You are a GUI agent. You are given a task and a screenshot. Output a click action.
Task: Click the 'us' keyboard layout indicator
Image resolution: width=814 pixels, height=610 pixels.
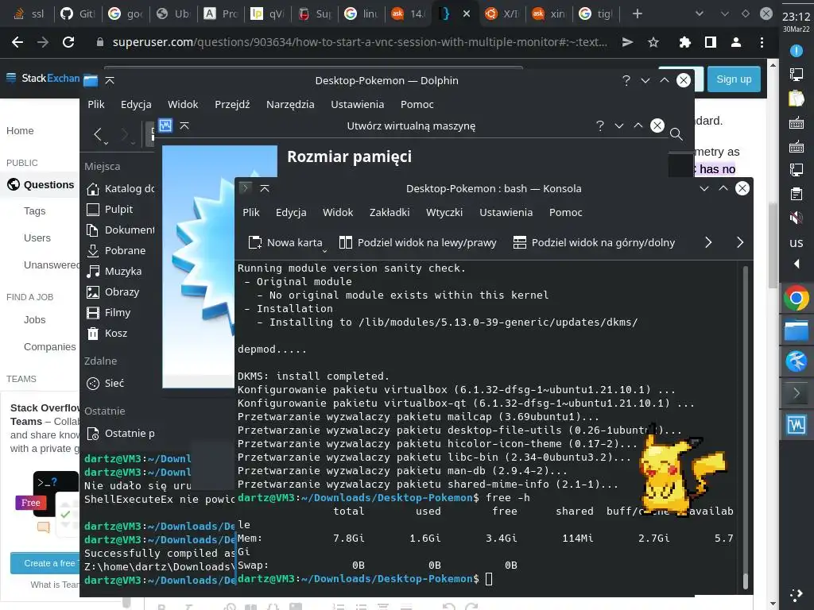(x=797, y=242)
